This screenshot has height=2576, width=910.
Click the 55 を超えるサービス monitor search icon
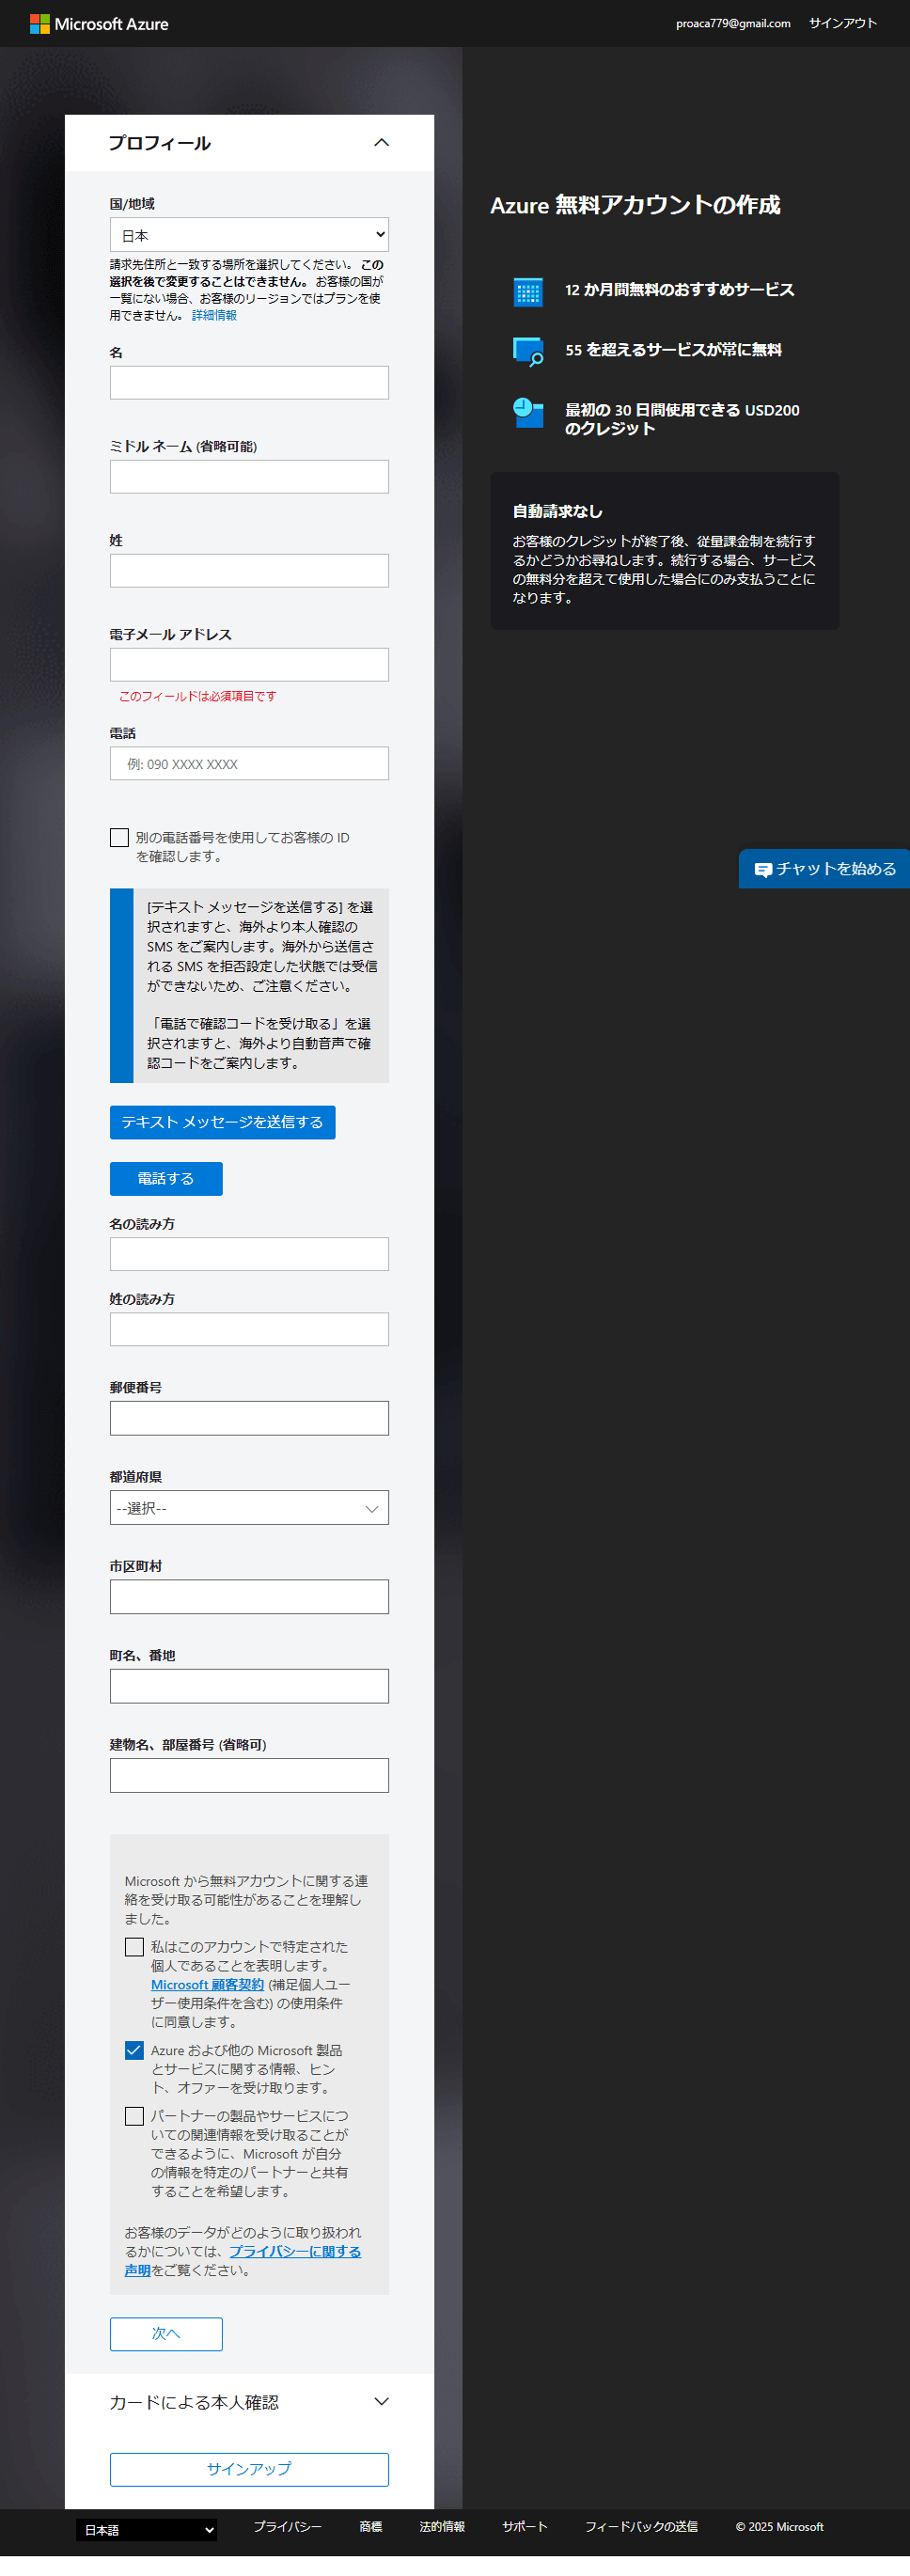(x=528, y=351)
